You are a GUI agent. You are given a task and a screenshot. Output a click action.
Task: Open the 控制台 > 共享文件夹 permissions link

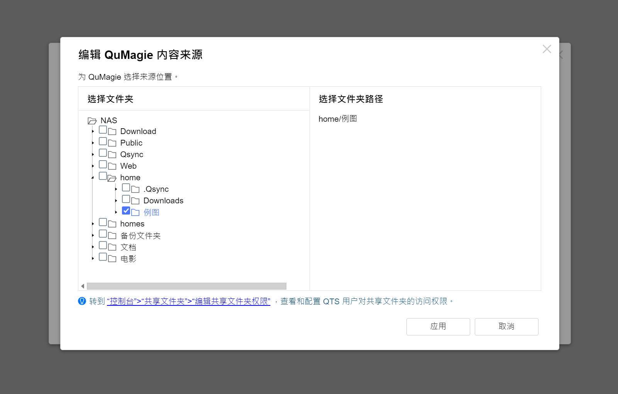point(189,301)
